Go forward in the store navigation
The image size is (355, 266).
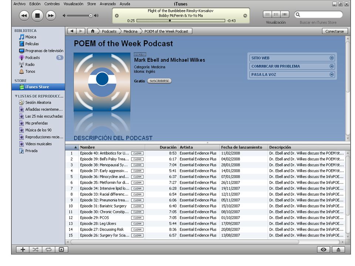click(81, 31)
